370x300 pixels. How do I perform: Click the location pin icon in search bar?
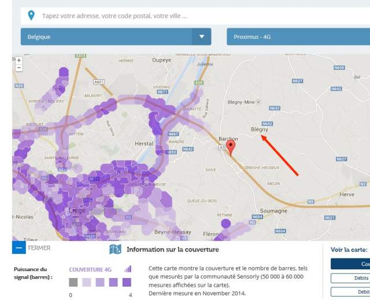(x=31, y=16)
